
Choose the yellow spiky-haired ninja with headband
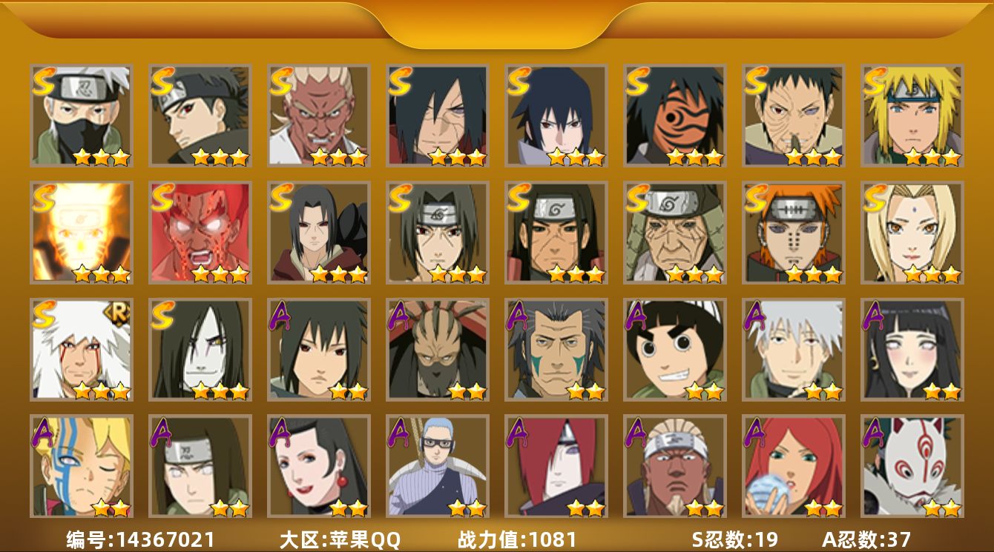pyautogui.click(x=912, y=115)
